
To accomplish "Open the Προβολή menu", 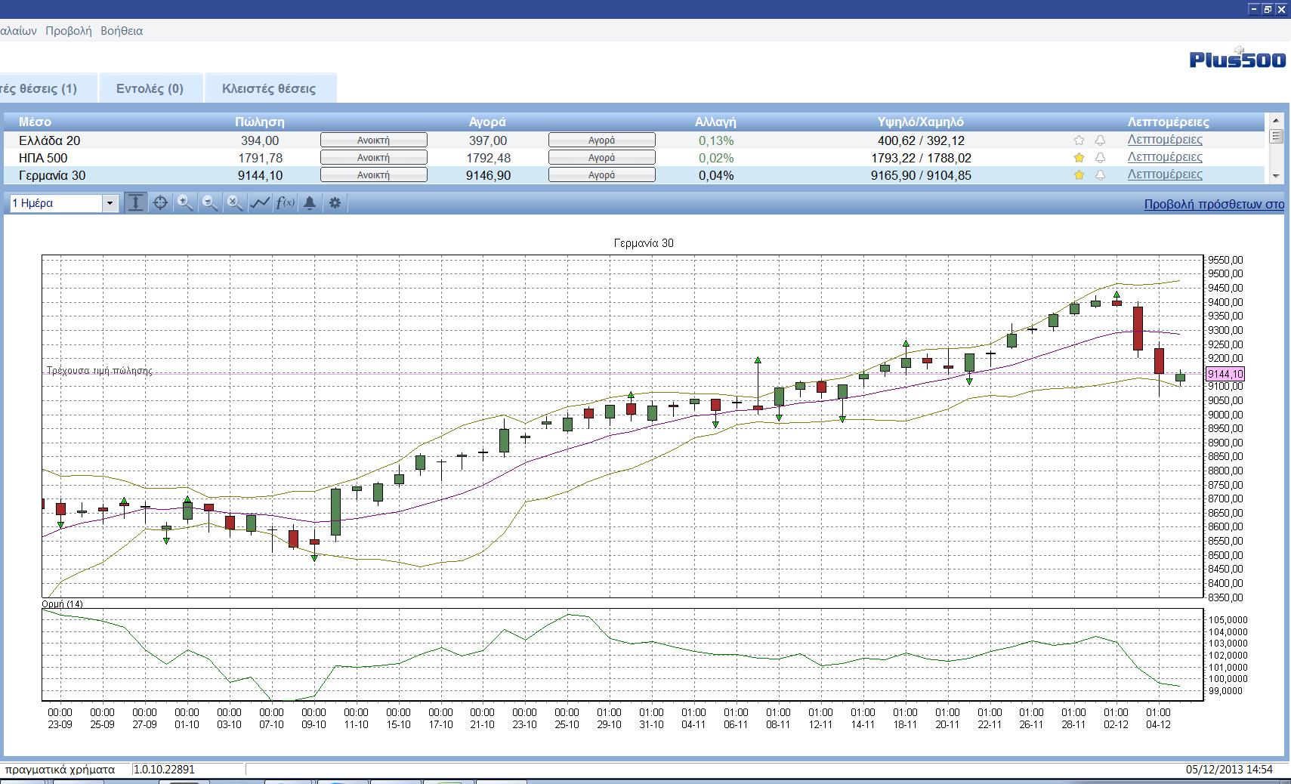I will 68,31.
